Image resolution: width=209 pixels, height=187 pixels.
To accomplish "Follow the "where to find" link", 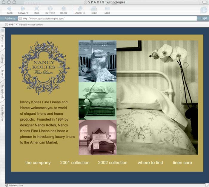I will [150, 163].
